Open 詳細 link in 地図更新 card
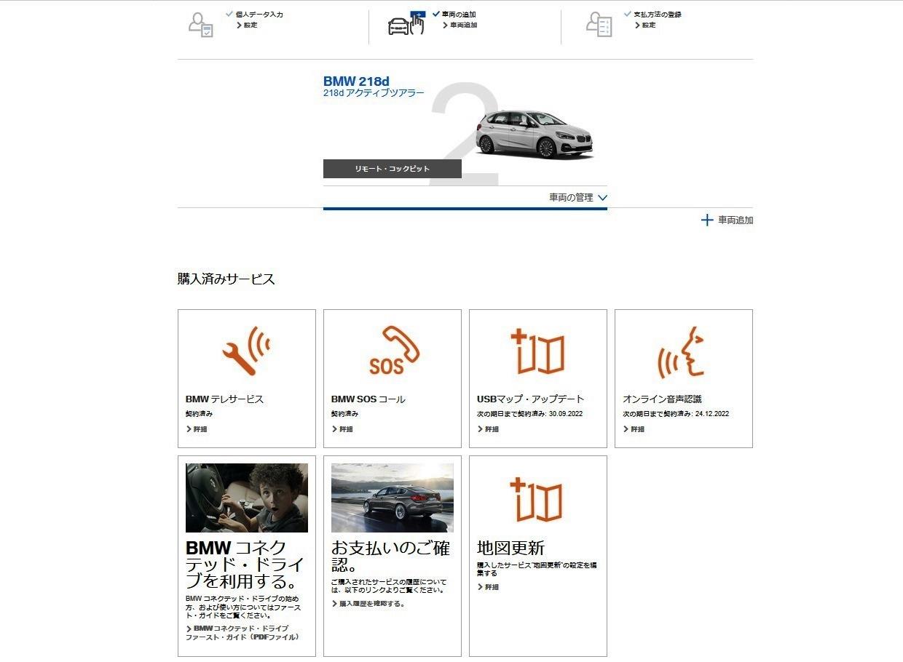 click(488, 587)
